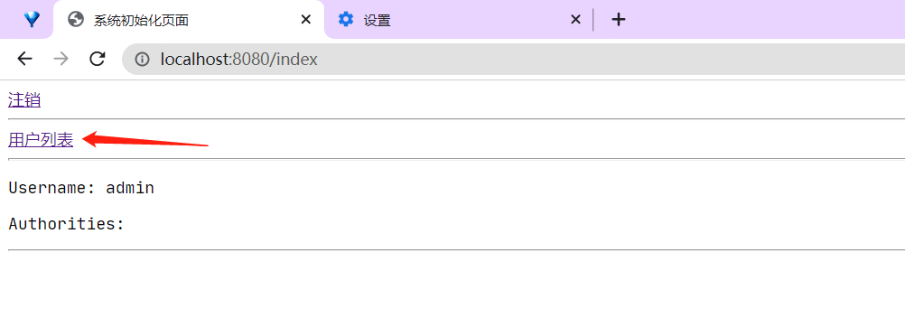
Task: Click the 注销 logout link
Action: click(x=24, y=100)
